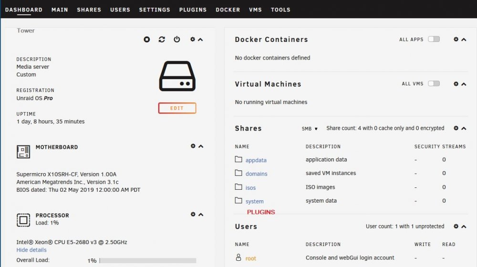
Task: Toggle the ALL VMS switch
Action: click(x=434, y=83)
